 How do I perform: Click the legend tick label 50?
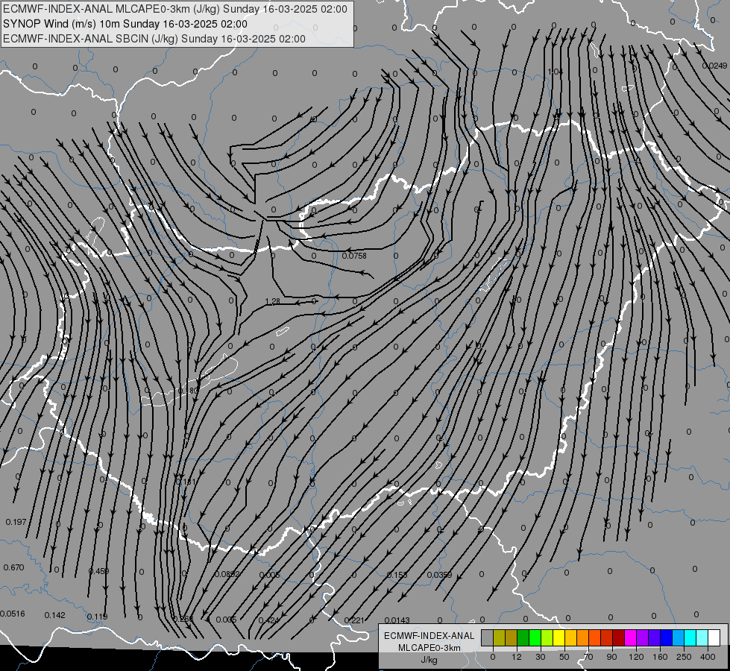pyautogui.click(x=564, y=657)
